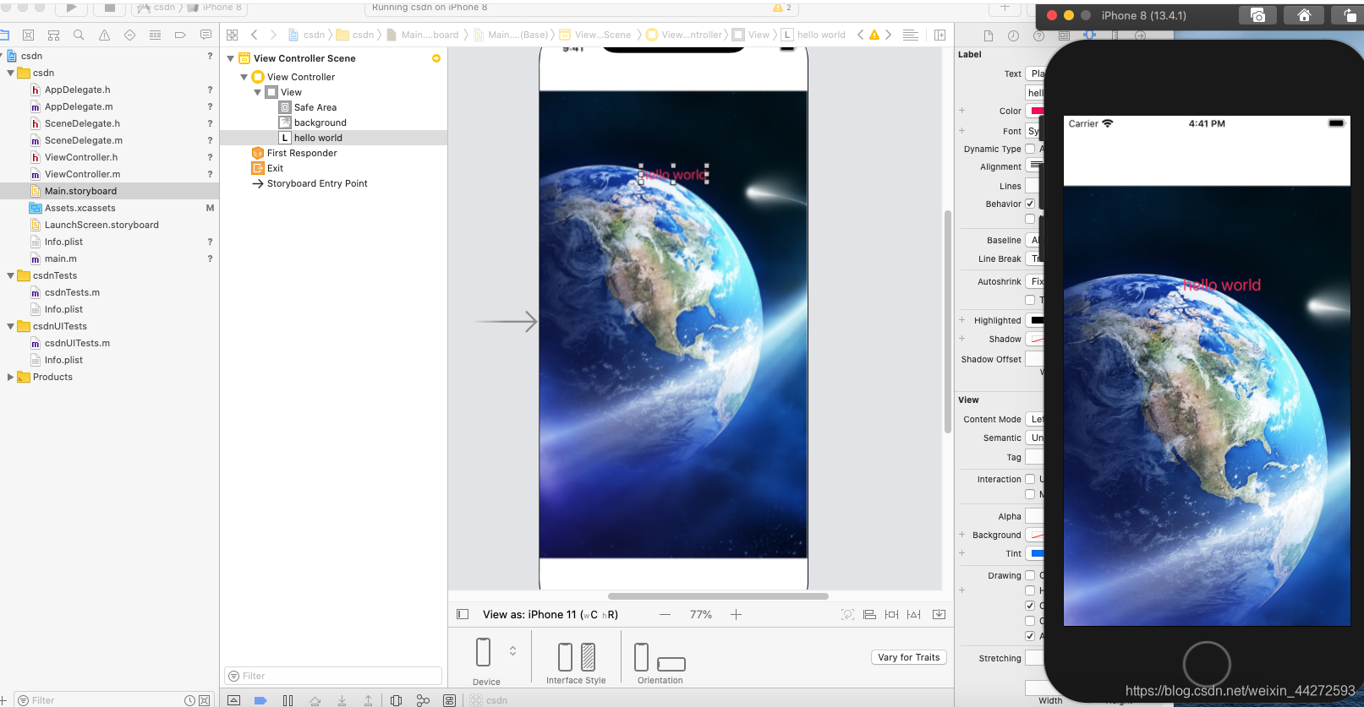This screenshot has height=707, width=1364.
Task: Click the Highlighted black color swatch
Action: 1036,320
